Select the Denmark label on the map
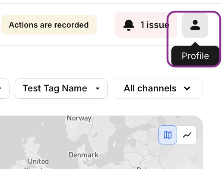The width and height of the screenshot is (222, 169). coord(84,155)
